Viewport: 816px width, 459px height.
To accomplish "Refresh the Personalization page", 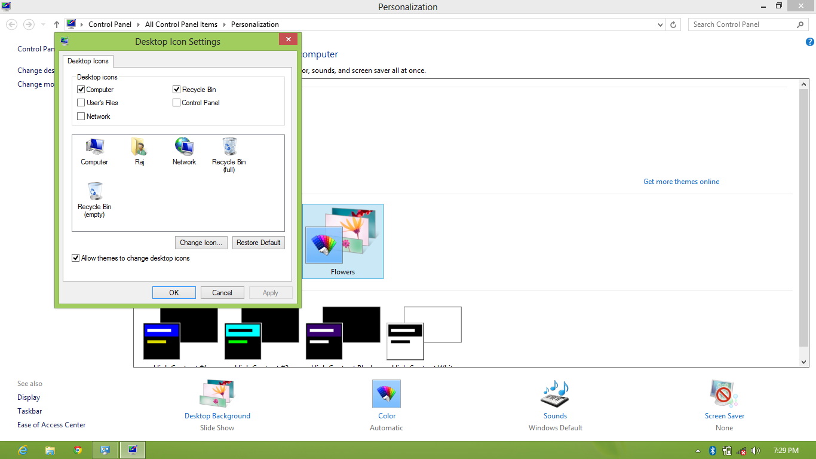I will [673, 25].
